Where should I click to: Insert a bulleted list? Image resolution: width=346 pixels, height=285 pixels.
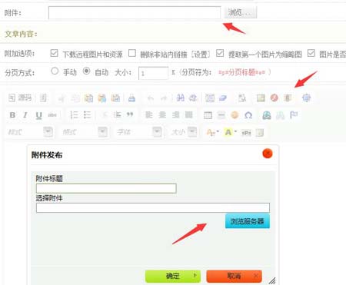tap(87, 115)
